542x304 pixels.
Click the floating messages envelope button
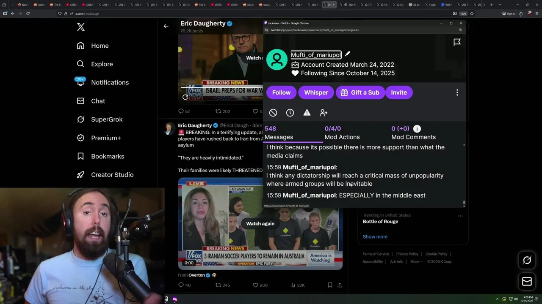(527, 282)
